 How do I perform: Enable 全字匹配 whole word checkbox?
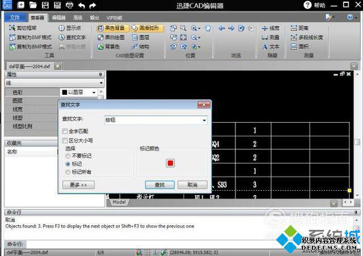pos(65,131)
